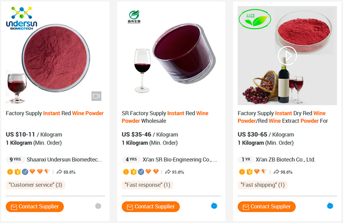
Task: Click the blue chat icon on ZB Biotech card
Action: click(x=330, y=206)
